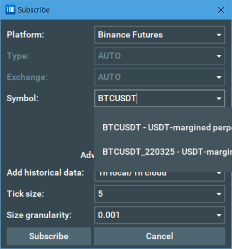Open the Size granularity dropdown
The width and height of the screenshot is (232, 249).
(x=160, y=215)
